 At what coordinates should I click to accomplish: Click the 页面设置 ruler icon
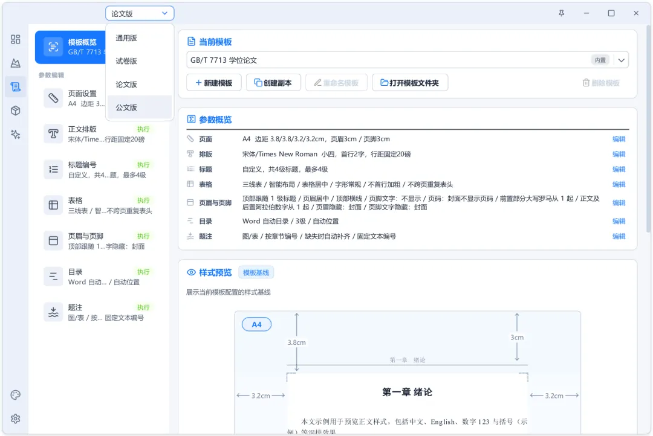pos(53,98)
